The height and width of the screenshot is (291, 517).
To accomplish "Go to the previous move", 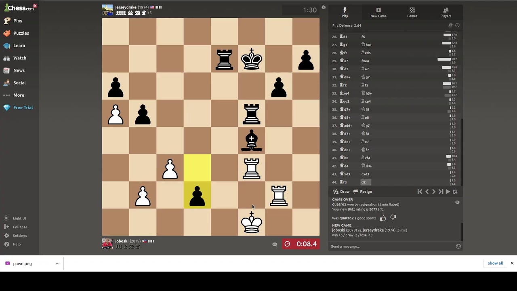I will [427, 192].
